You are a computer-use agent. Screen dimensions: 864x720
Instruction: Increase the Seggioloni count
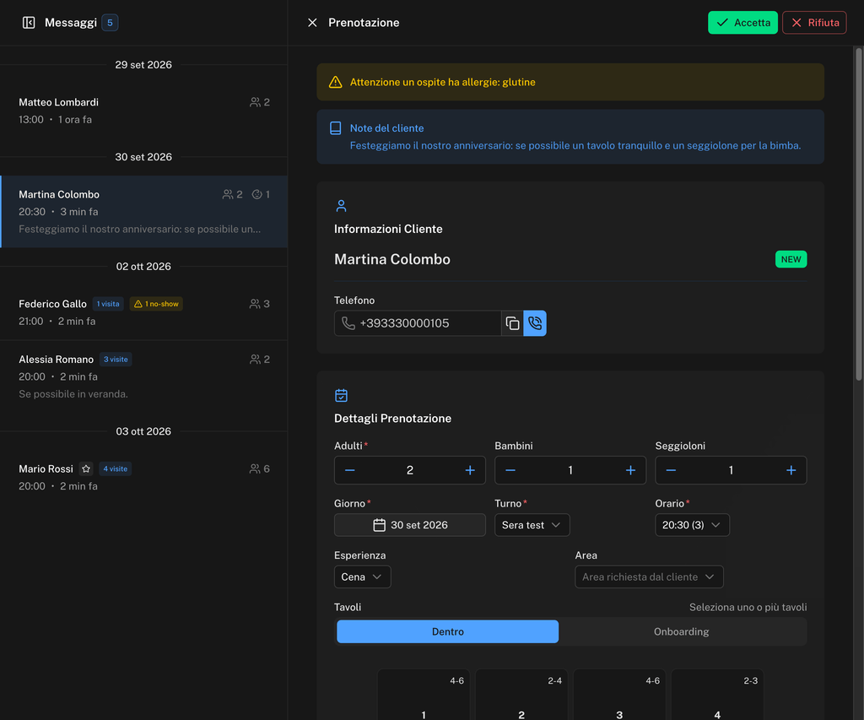(791, 470)
